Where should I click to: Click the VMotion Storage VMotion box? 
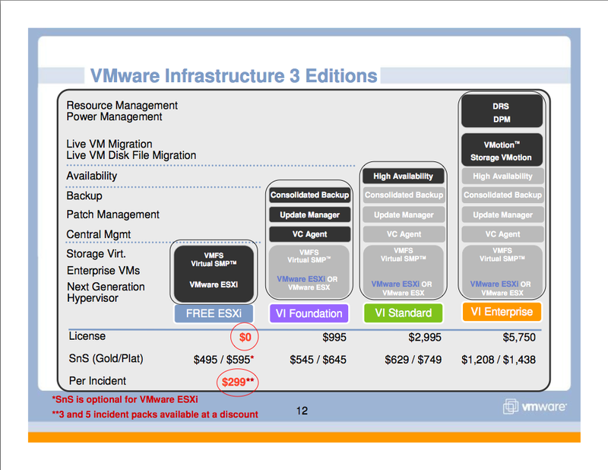[502, 151]
